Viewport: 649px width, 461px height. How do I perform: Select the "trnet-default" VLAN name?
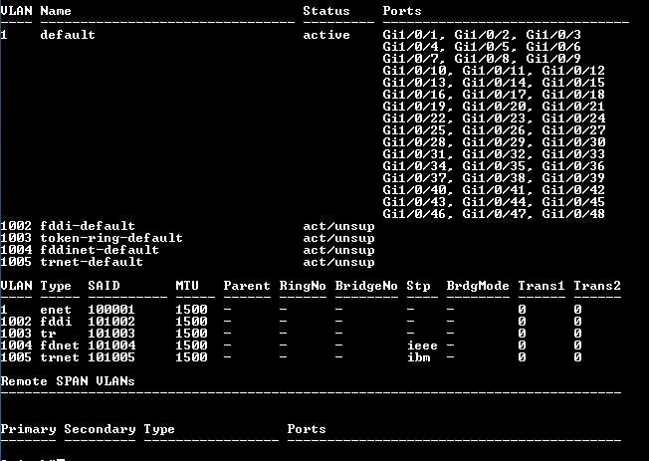pos(92,262)
